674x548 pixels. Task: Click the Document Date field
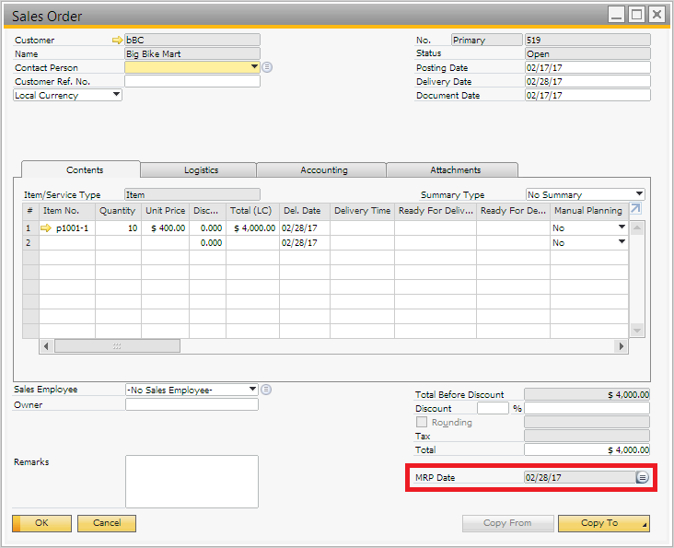(x=587, y=95)
